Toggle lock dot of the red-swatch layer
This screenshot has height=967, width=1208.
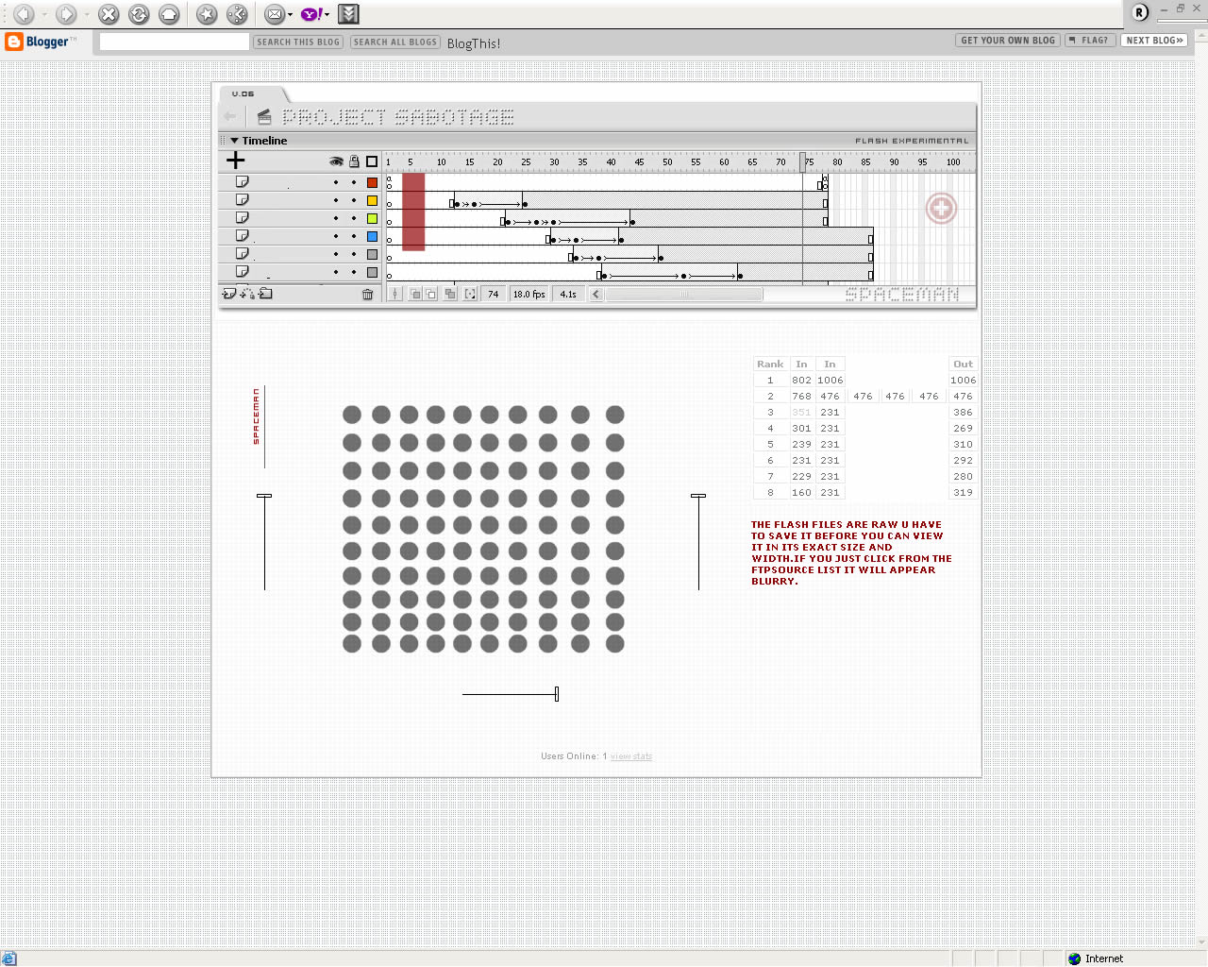(x=354, y=182)
